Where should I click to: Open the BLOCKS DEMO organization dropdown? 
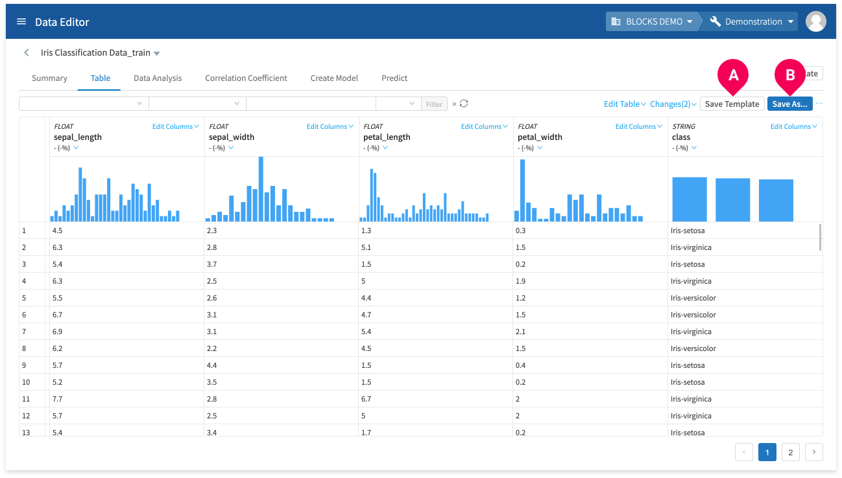(x=653, y=21)
